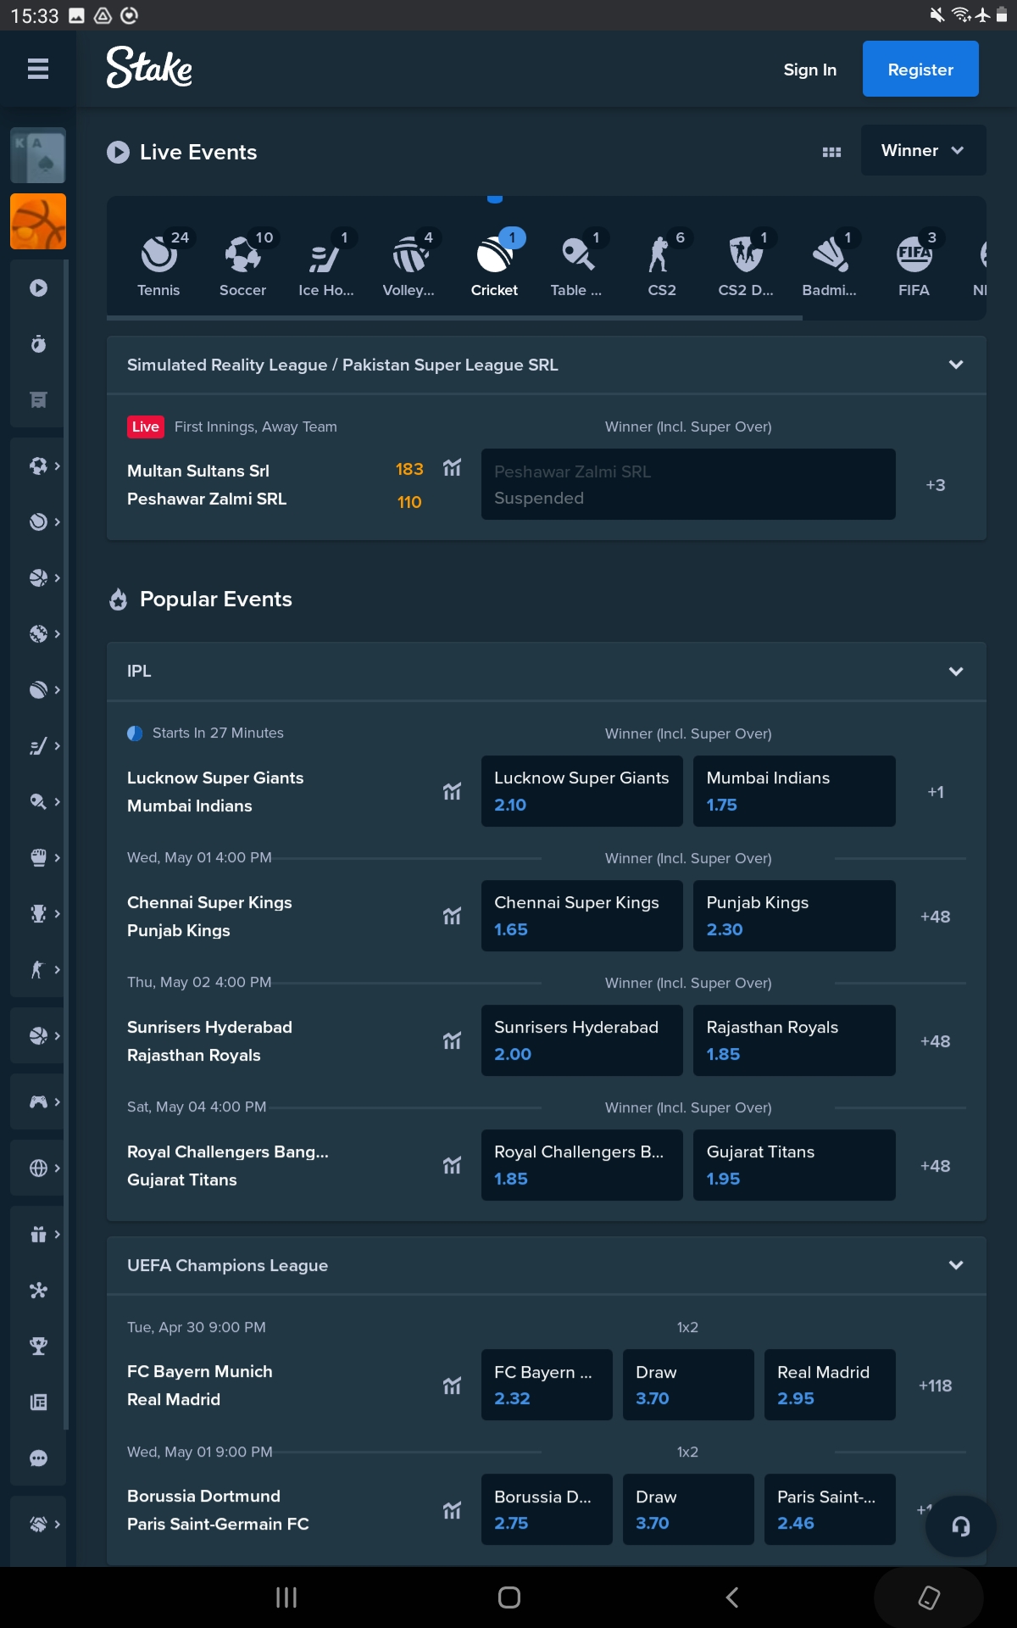The image size is (1017, 1628).
Task: Select Mumbai Indians odds 1.75
Action: 793,791
